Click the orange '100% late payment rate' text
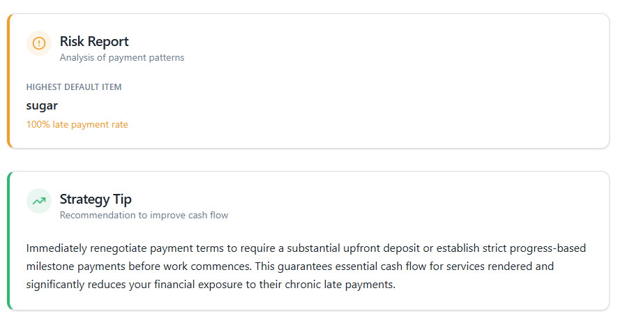The width and height of the screenshot is (632, 323). 77,125
